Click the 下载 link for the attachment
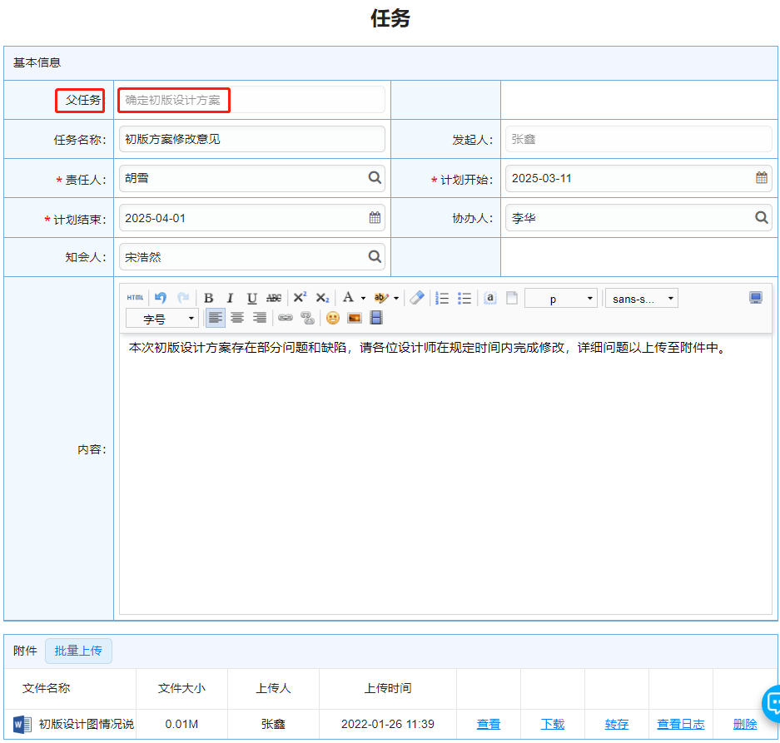The image size is (780, 743). tap(553, 724)
